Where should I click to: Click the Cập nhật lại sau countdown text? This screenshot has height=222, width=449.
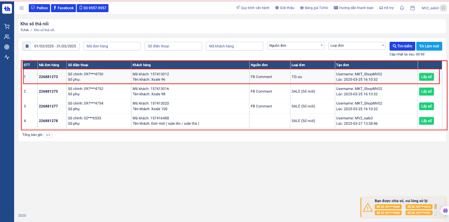pyautogui.click(x=407, y=55)
